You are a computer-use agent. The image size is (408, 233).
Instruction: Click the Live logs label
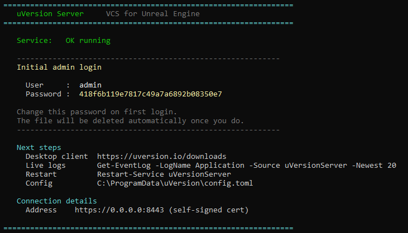[x=46, y=166]
